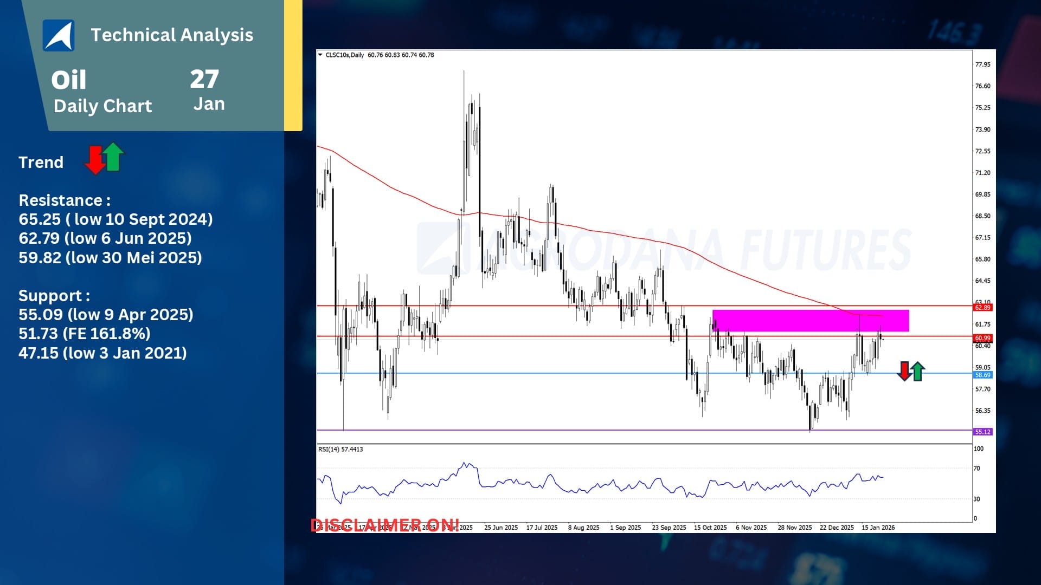1041x585 pixels.
Task: Click the 25 Jun 2025 date label
Action: 500,527
